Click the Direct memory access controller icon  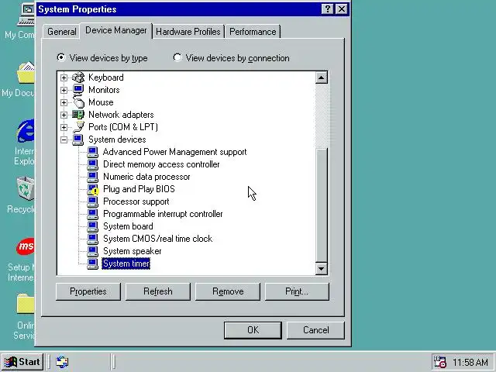[x=93, y=164]
